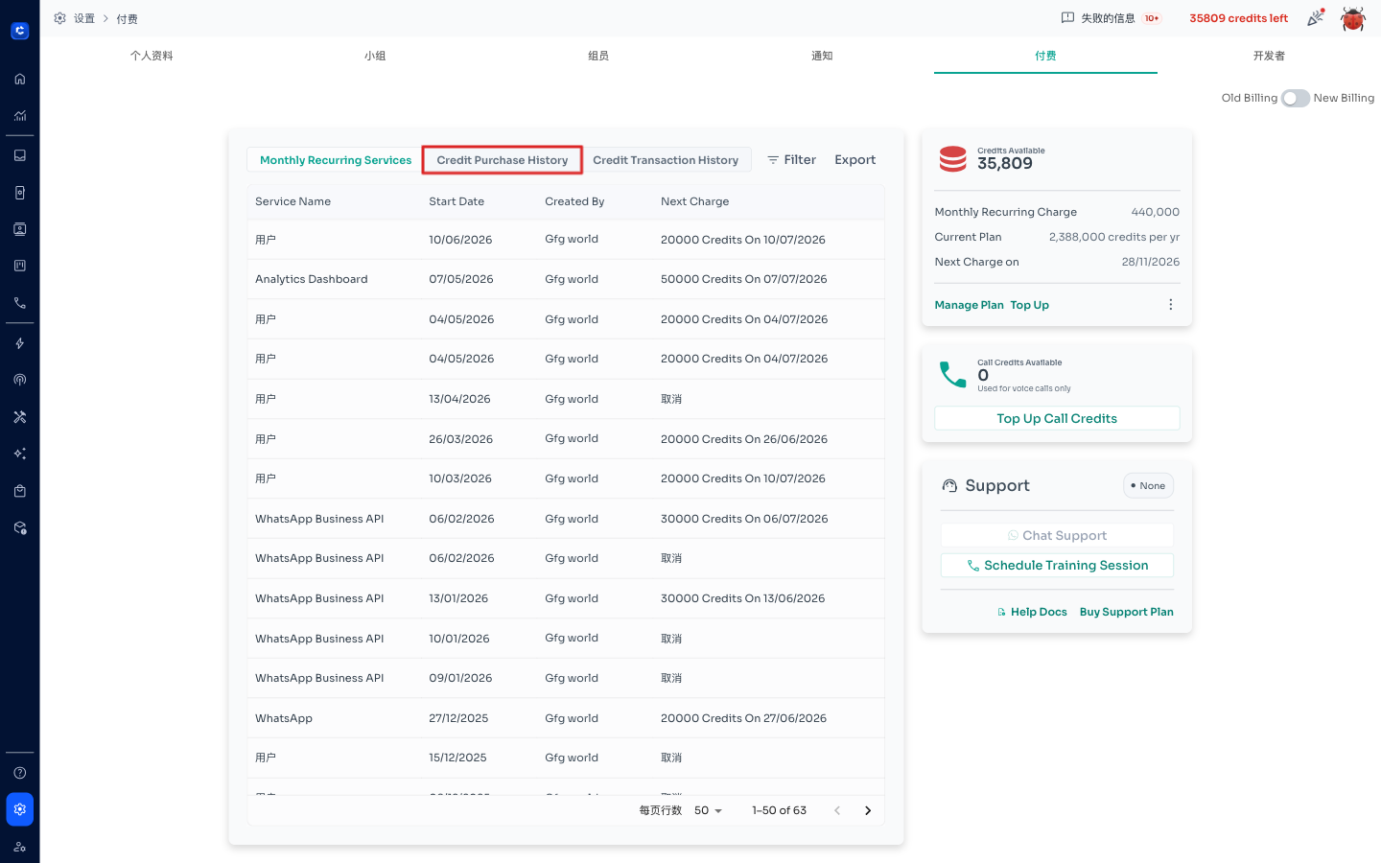Click Chat Support button

tap(1057, 535)
